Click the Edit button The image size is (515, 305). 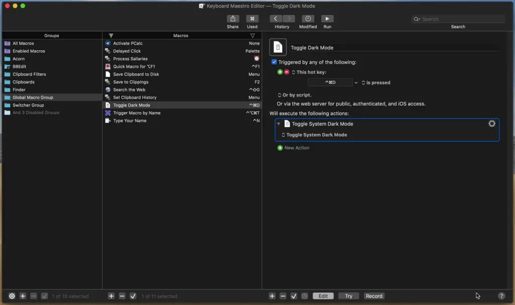coord(323,296)
